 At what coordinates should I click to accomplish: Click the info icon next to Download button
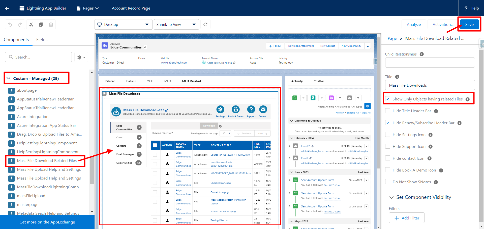point(220,126)
